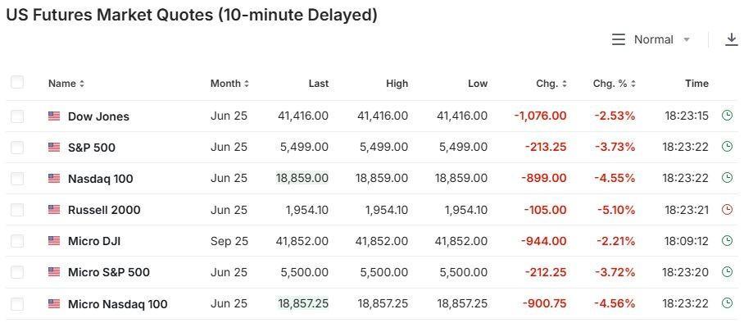The image size is (744, 323).
Task: Click the clock icon on Nasdaq 100 row
Action: 727,178
